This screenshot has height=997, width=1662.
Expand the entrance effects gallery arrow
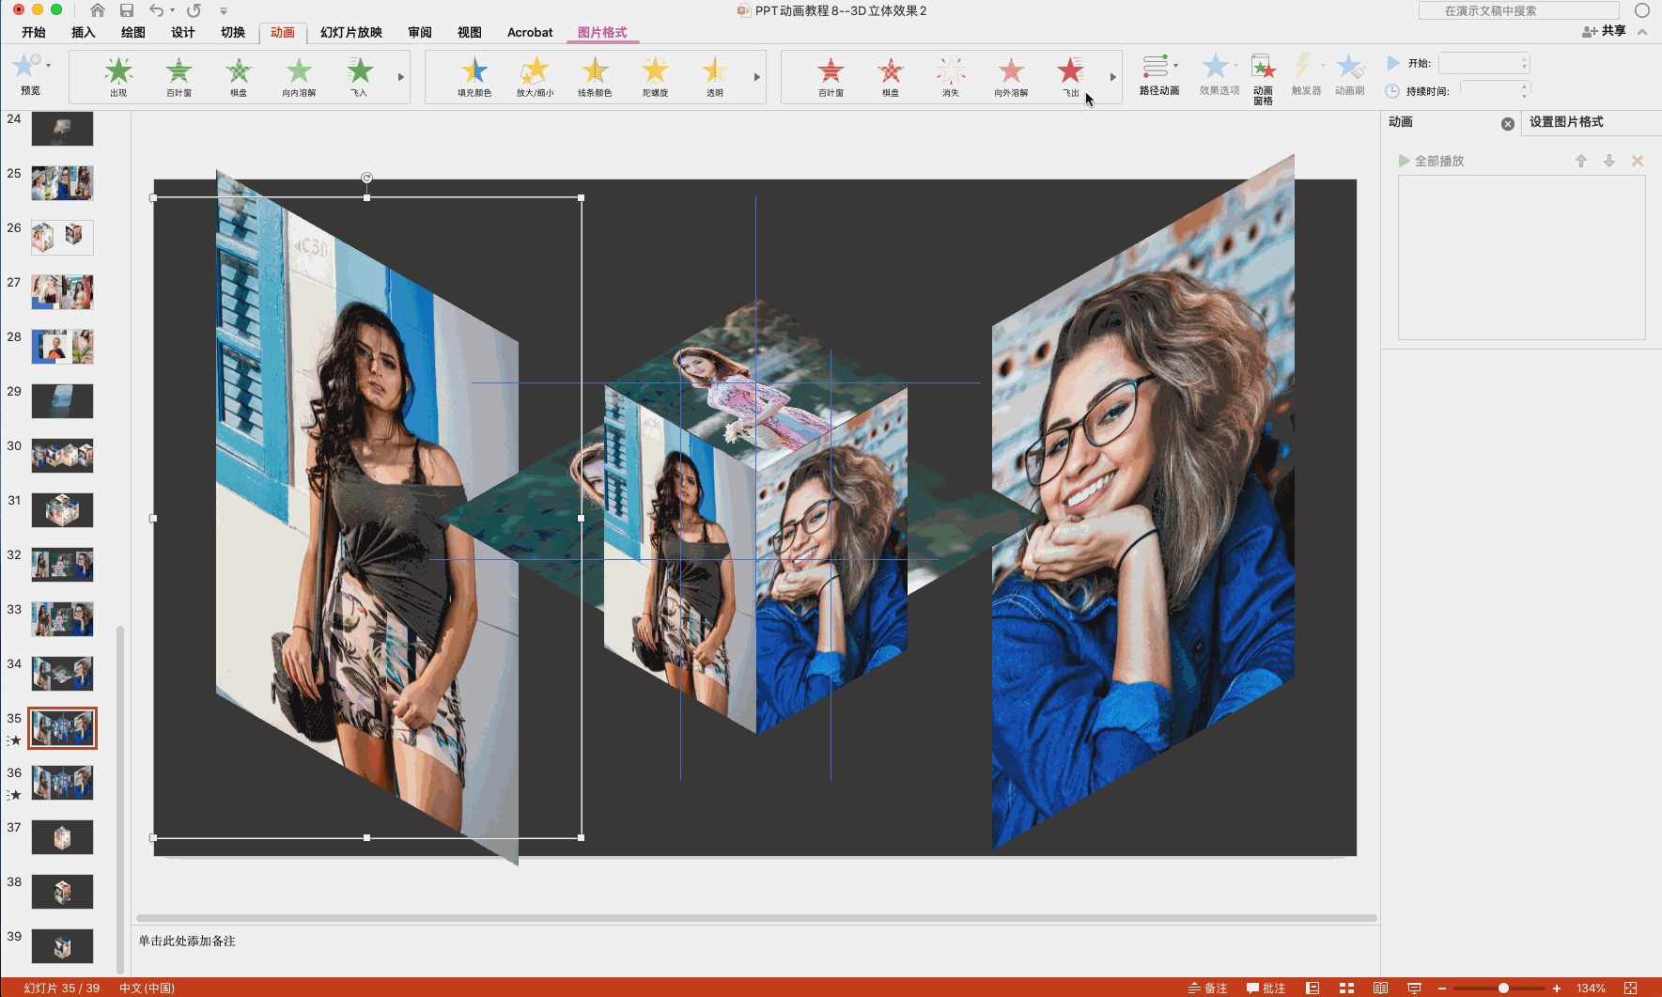click(401, 77)
